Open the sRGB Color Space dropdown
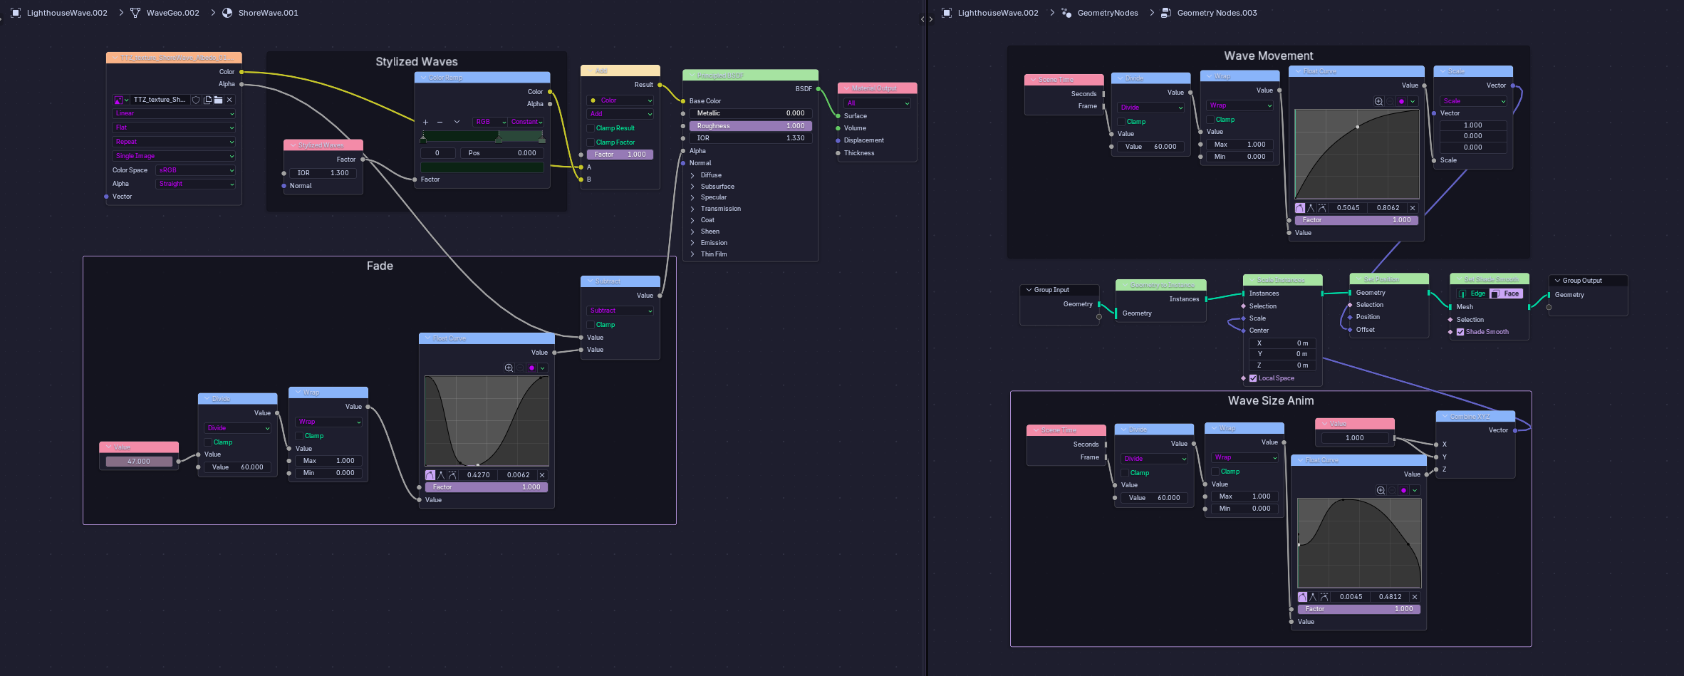1684x676 pixels. (x=196, y=170)
